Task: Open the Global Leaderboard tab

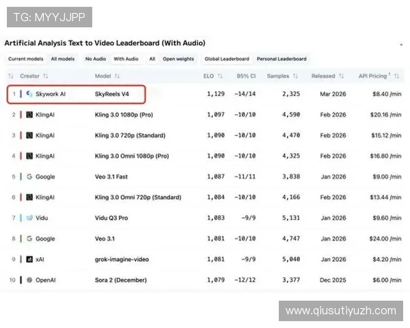Action: pos(227,59)
